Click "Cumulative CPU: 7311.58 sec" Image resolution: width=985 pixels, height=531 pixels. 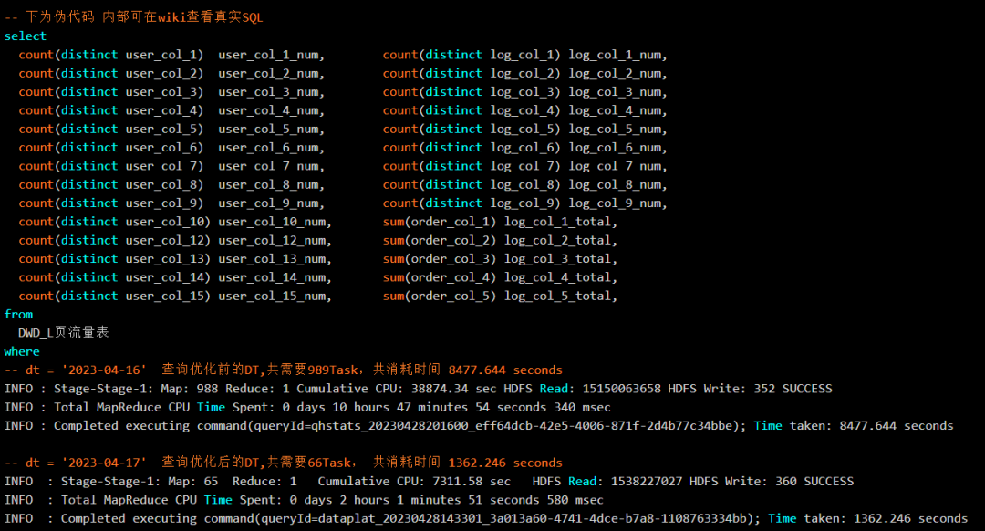[x=414, y=482]
